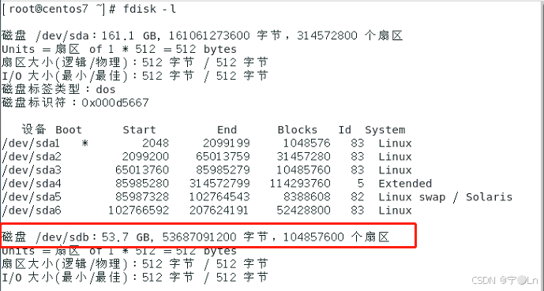Click the fdisk -l command text
The height and width of the screenshot is (291, 544).
coord(150,9)
